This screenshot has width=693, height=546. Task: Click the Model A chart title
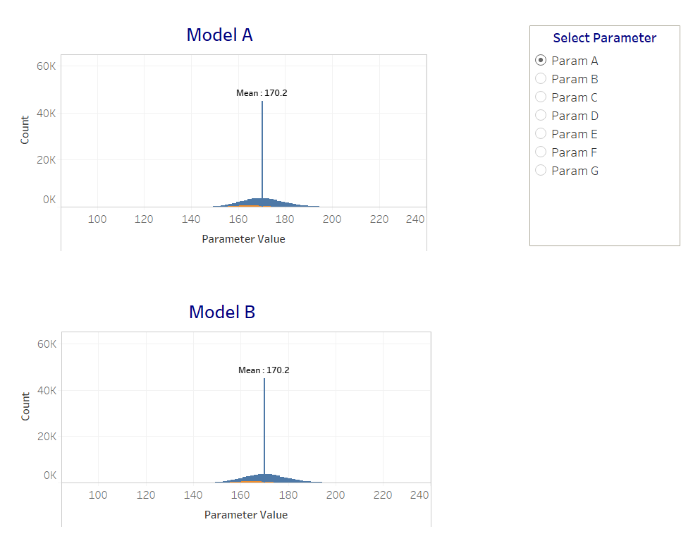[220, 35]
